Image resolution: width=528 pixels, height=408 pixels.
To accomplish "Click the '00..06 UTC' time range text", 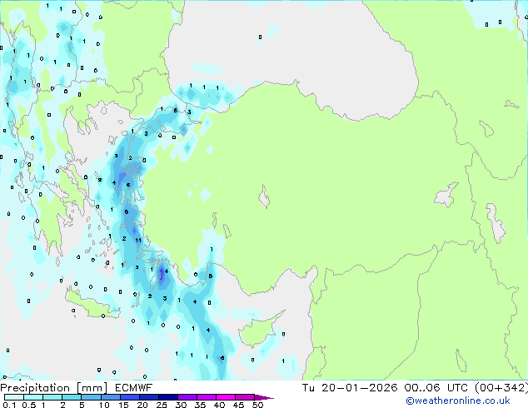I will [x=436, y=388].
